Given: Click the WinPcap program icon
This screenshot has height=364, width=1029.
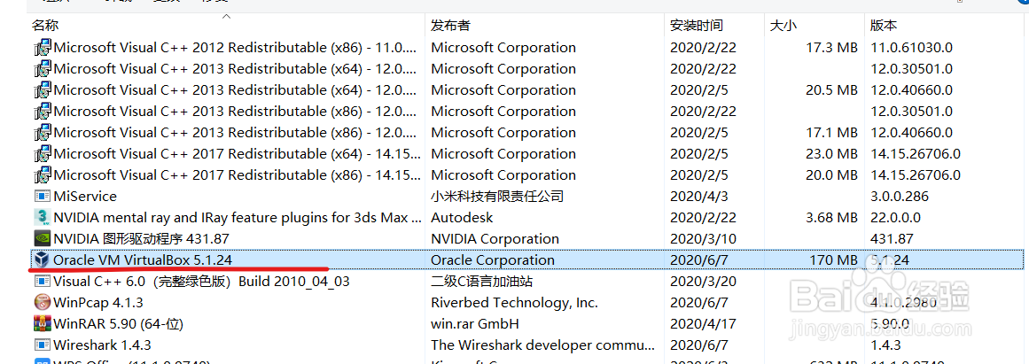Looking at the screenshot, I should [x=42, y=302].
